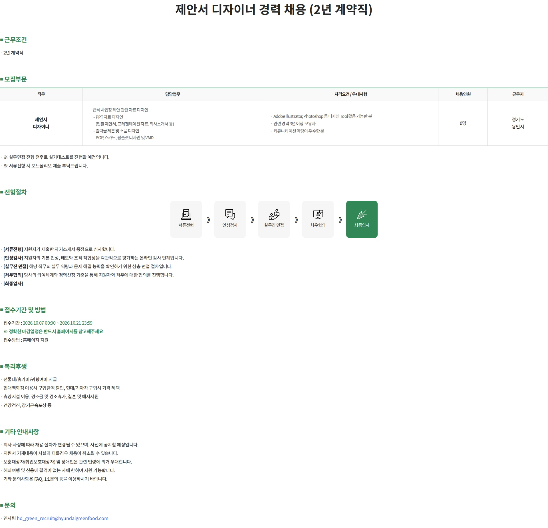The height and width of the screenshot is (528, 548).
Task: Open the hd_green_recruit email link
Action: (x=63, y=518)
